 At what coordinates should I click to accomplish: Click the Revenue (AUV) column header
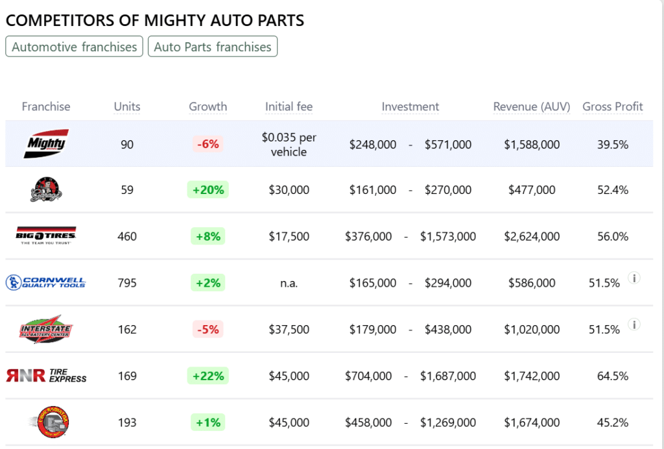pyautogui.click(x=532, y=107)
